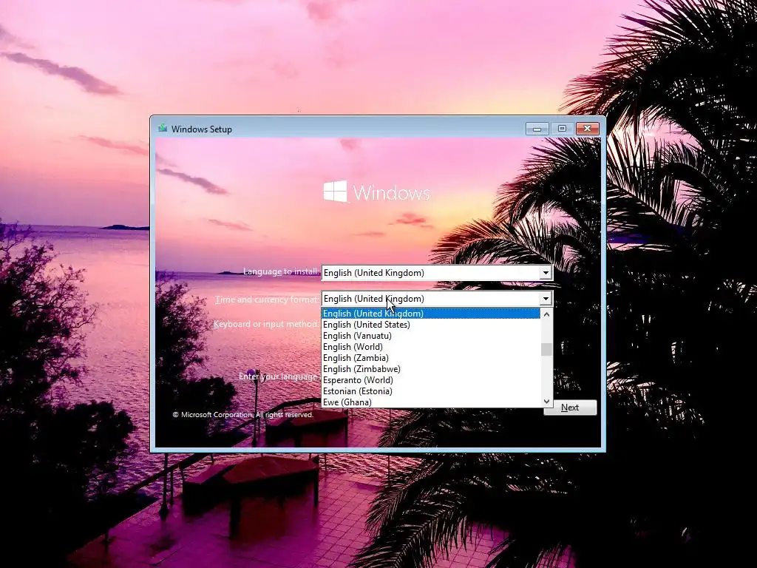The image size is (757, 568).
Task: Collapse the Time and currency format dropdown arrow
Action: tap(546, 299)
